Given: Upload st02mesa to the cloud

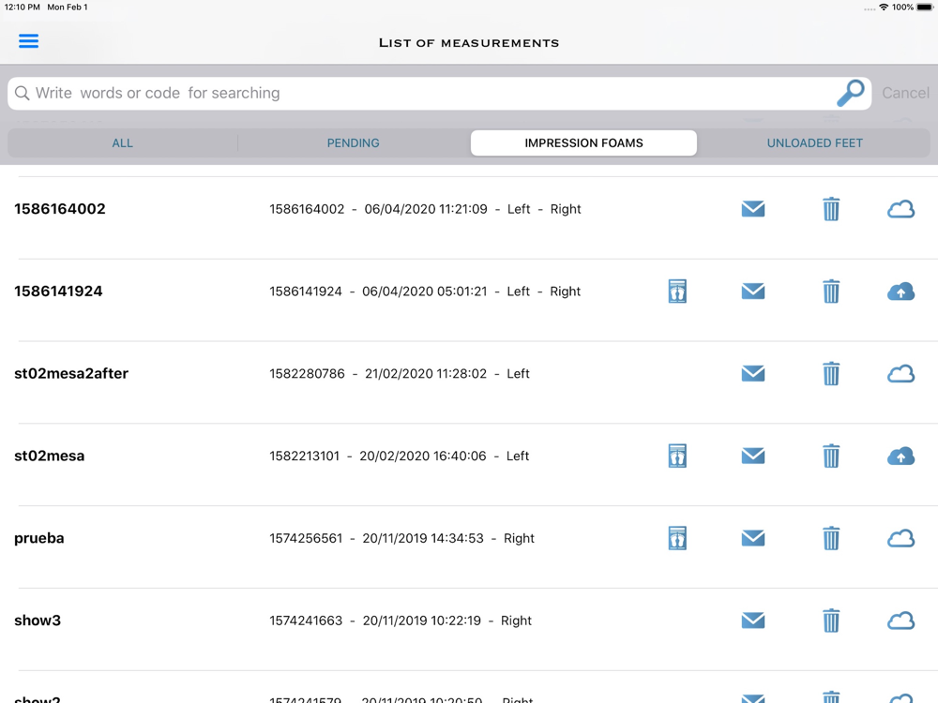Looking at the screenshot, I should [x=900, y=456].
